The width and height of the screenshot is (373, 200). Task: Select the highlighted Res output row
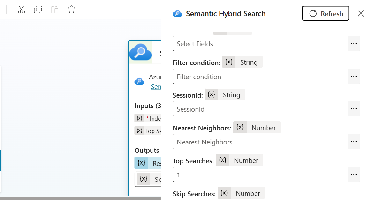pos(148,163)
